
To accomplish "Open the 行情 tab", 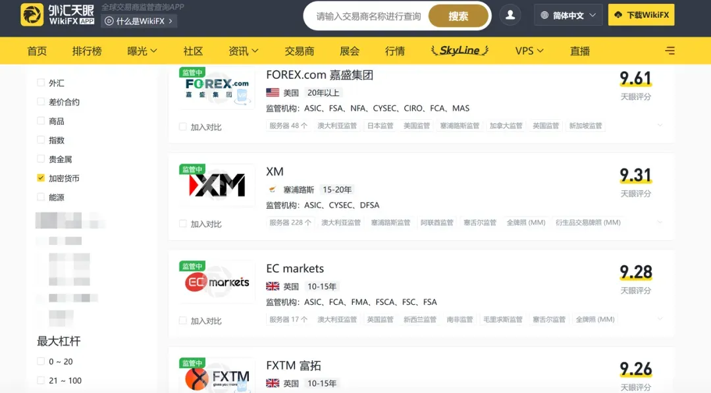I will pyautogui.click(x=395, y=51).
